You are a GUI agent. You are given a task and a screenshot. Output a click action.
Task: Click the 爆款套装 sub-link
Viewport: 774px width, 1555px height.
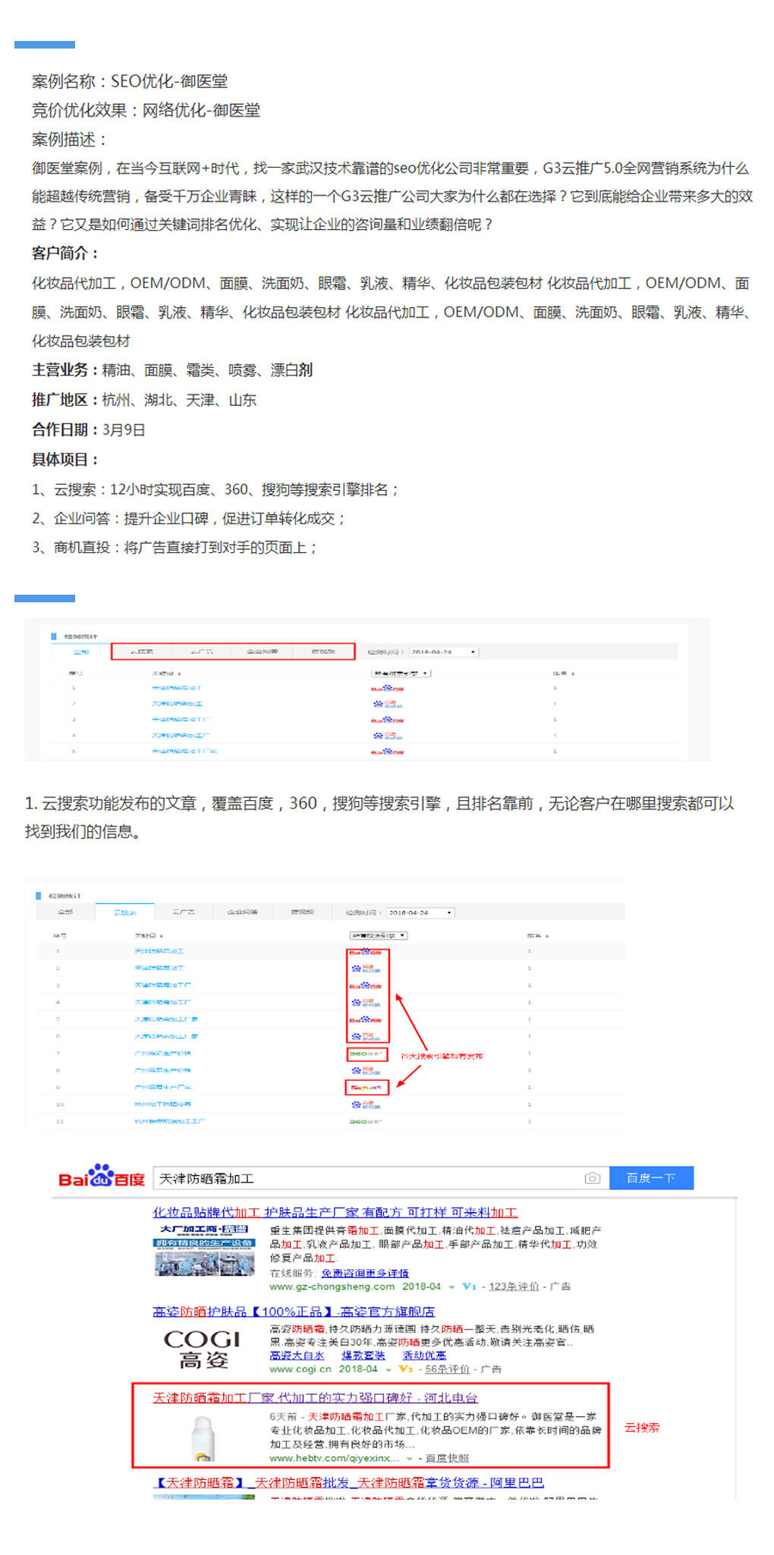click(363, 1356)
